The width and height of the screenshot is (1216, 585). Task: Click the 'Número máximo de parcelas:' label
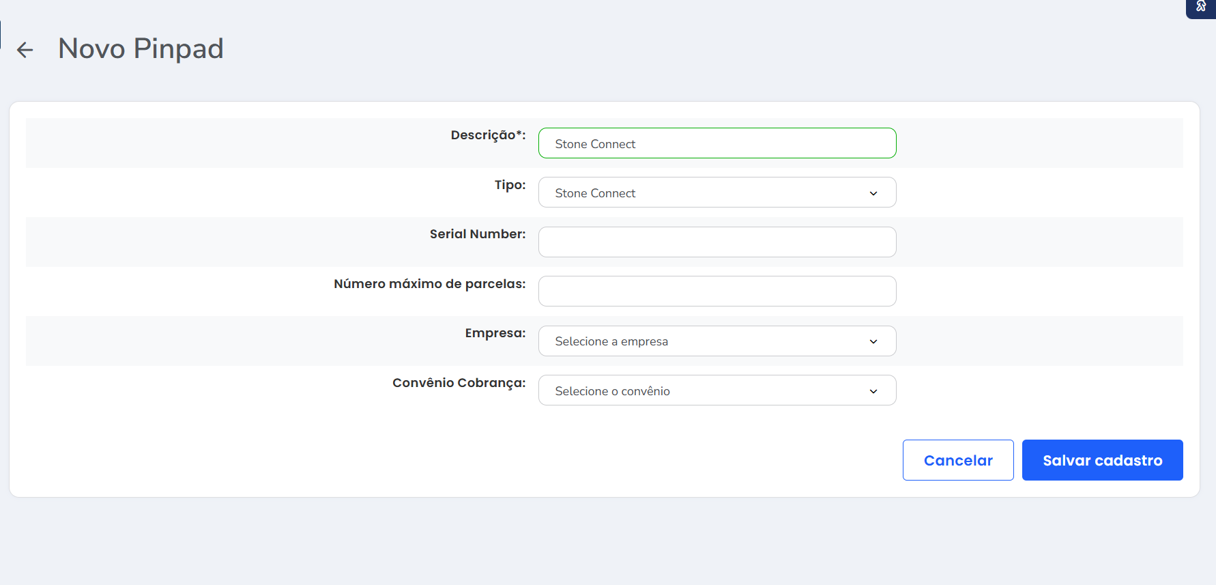coord(429,284)
